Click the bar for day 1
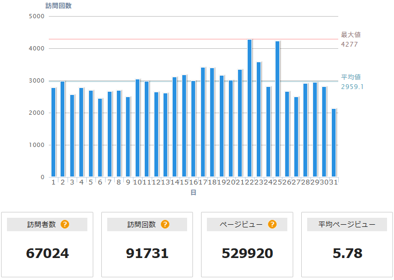 pos(54,132)
